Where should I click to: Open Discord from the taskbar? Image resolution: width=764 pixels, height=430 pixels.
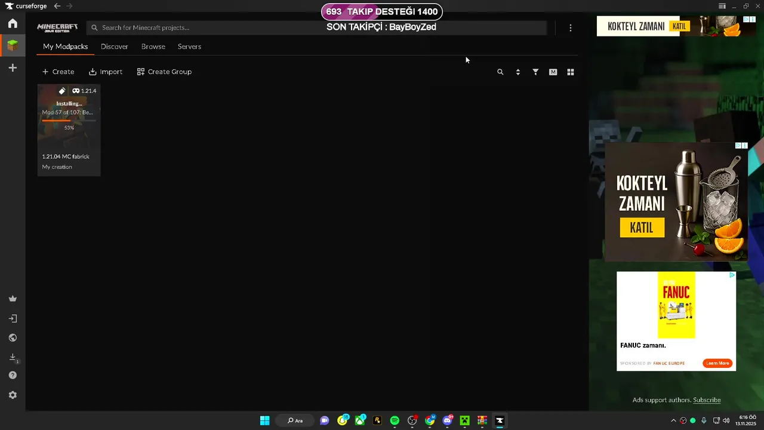(448, 420)
